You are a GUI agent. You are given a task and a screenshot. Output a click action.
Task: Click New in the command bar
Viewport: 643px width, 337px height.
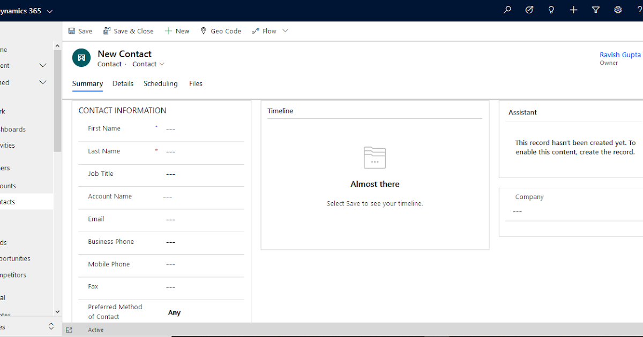point(177,30)
